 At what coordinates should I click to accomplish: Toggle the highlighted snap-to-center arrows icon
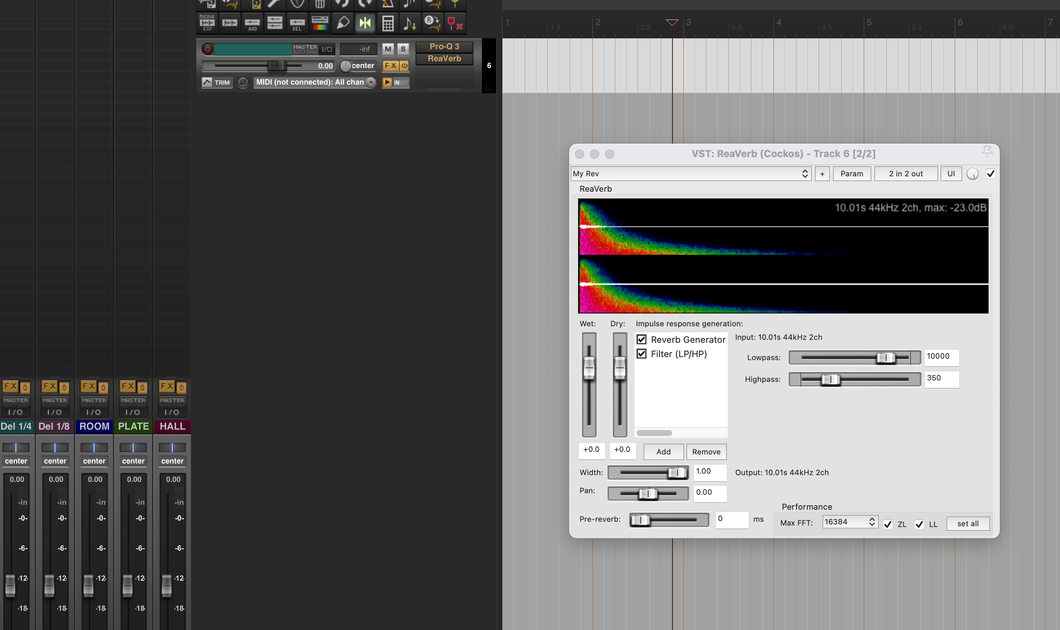click(365, 23)
